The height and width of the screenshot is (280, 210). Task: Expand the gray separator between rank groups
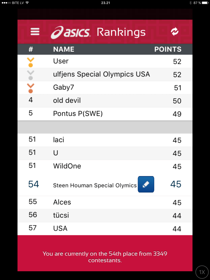105,127
